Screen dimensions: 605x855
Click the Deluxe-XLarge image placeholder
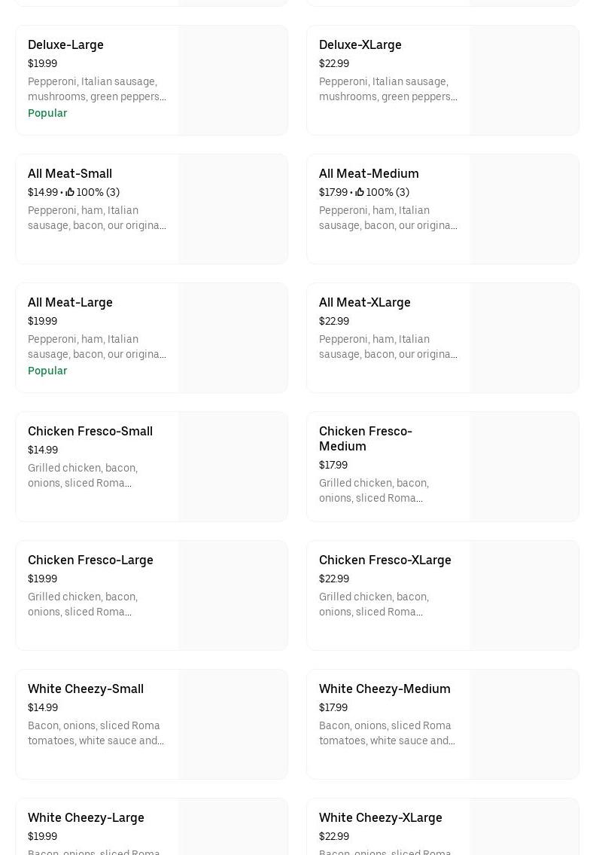(x=524, y=81)
